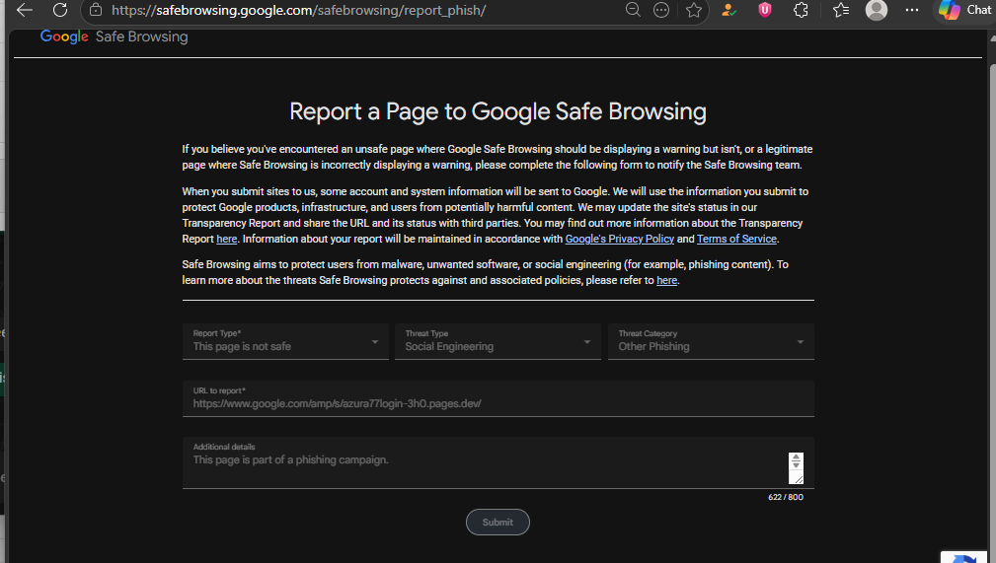Click the URL to report field
996x563 pixels.
point(498,398)
